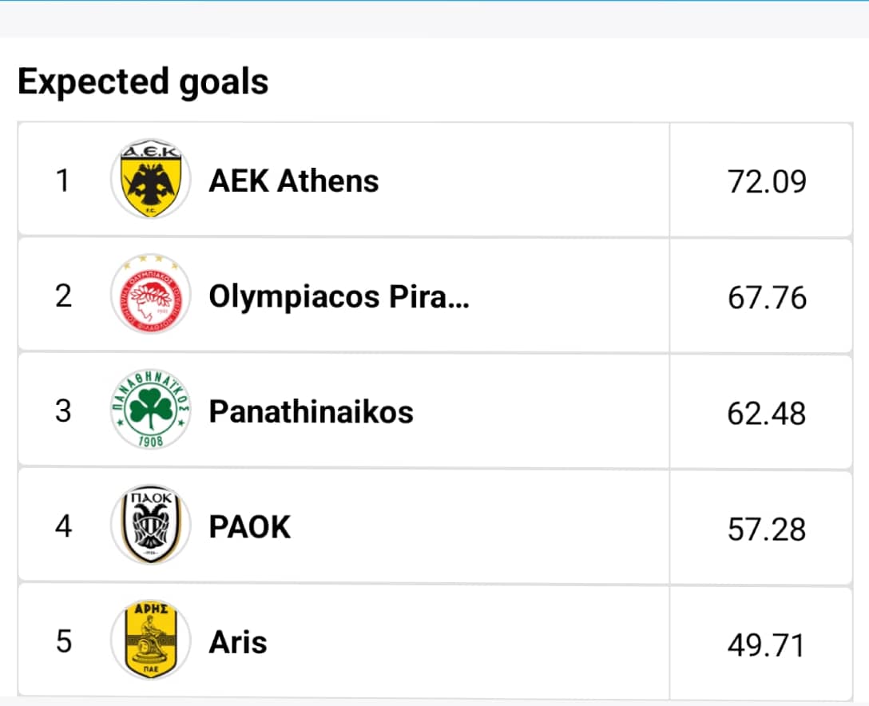Image resolution: width=869 pixels, height=706 pixels.
Task: Select the PAOK team name
Action: pos(249,527)
